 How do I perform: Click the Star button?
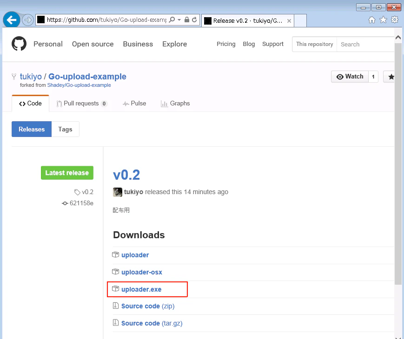pos(389,77)
